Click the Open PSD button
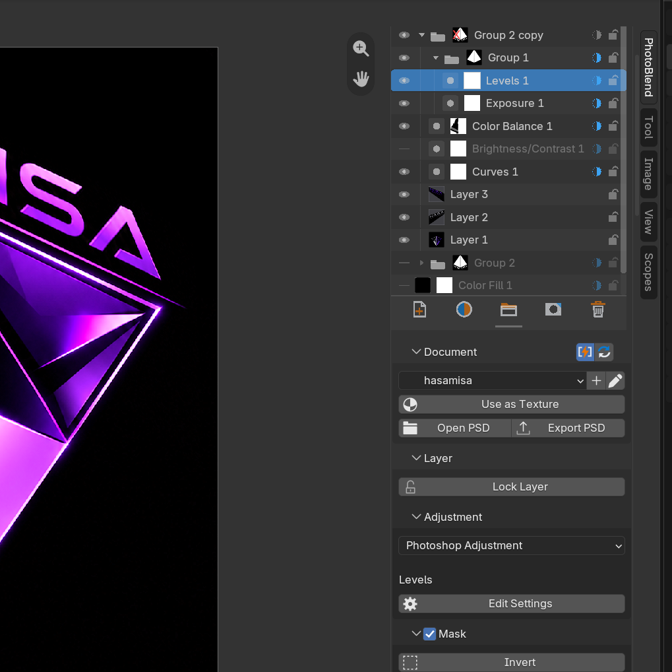Screen dimensions: 672x672 [x=455, y=428]
